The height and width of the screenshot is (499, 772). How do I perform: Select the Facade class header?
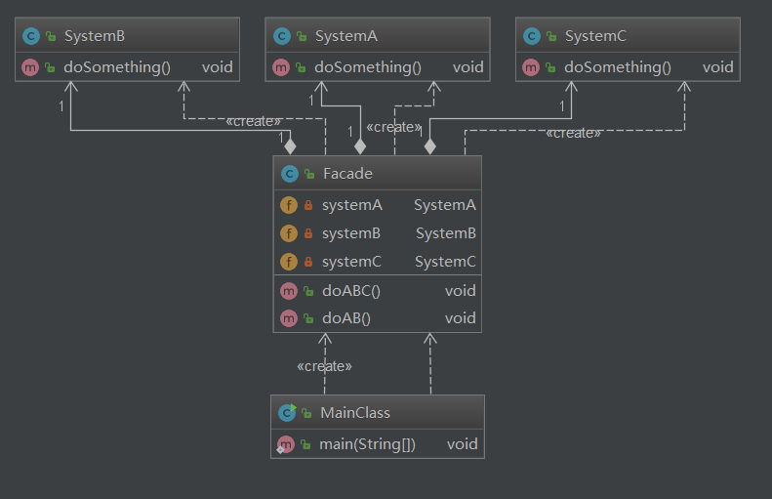coord(347,174)
